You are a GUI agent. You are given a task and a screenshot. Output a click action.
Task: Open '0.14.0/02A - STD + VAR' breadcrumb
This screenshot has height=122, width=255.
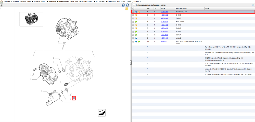click(125, 2)
